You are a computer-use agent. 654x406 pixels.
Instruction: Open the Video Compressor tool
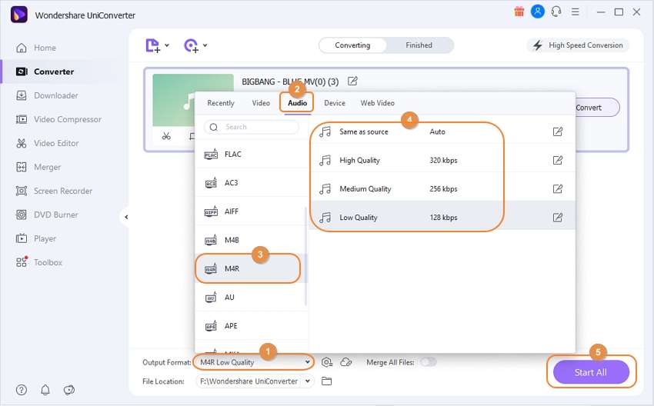click(x=58, y=119)
